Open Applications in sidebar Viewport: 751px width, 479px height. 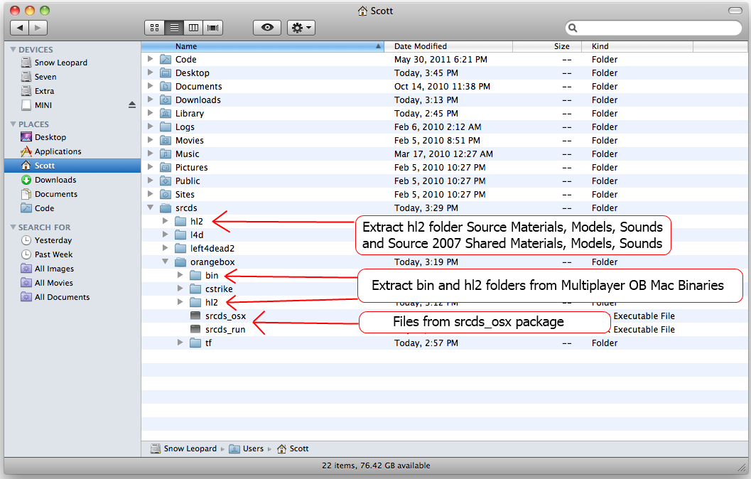58,151
